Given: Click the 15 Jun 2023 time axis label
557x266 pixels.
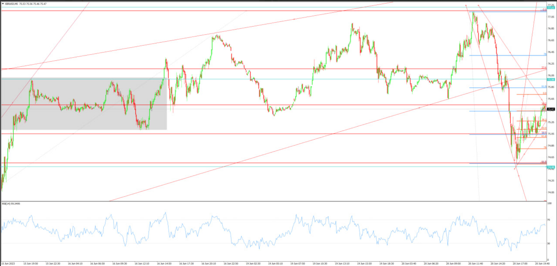Looking at the screenshot, I should [9, 263].
